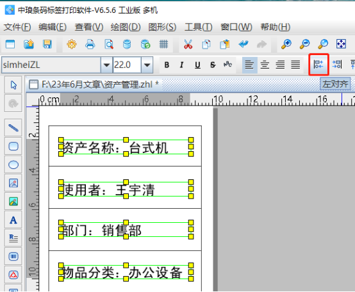Open the database settings icon
355x292 pixels.
[x=127, y=44]
